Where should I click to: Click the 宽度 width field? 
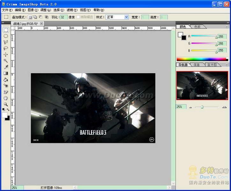point(145,17)
